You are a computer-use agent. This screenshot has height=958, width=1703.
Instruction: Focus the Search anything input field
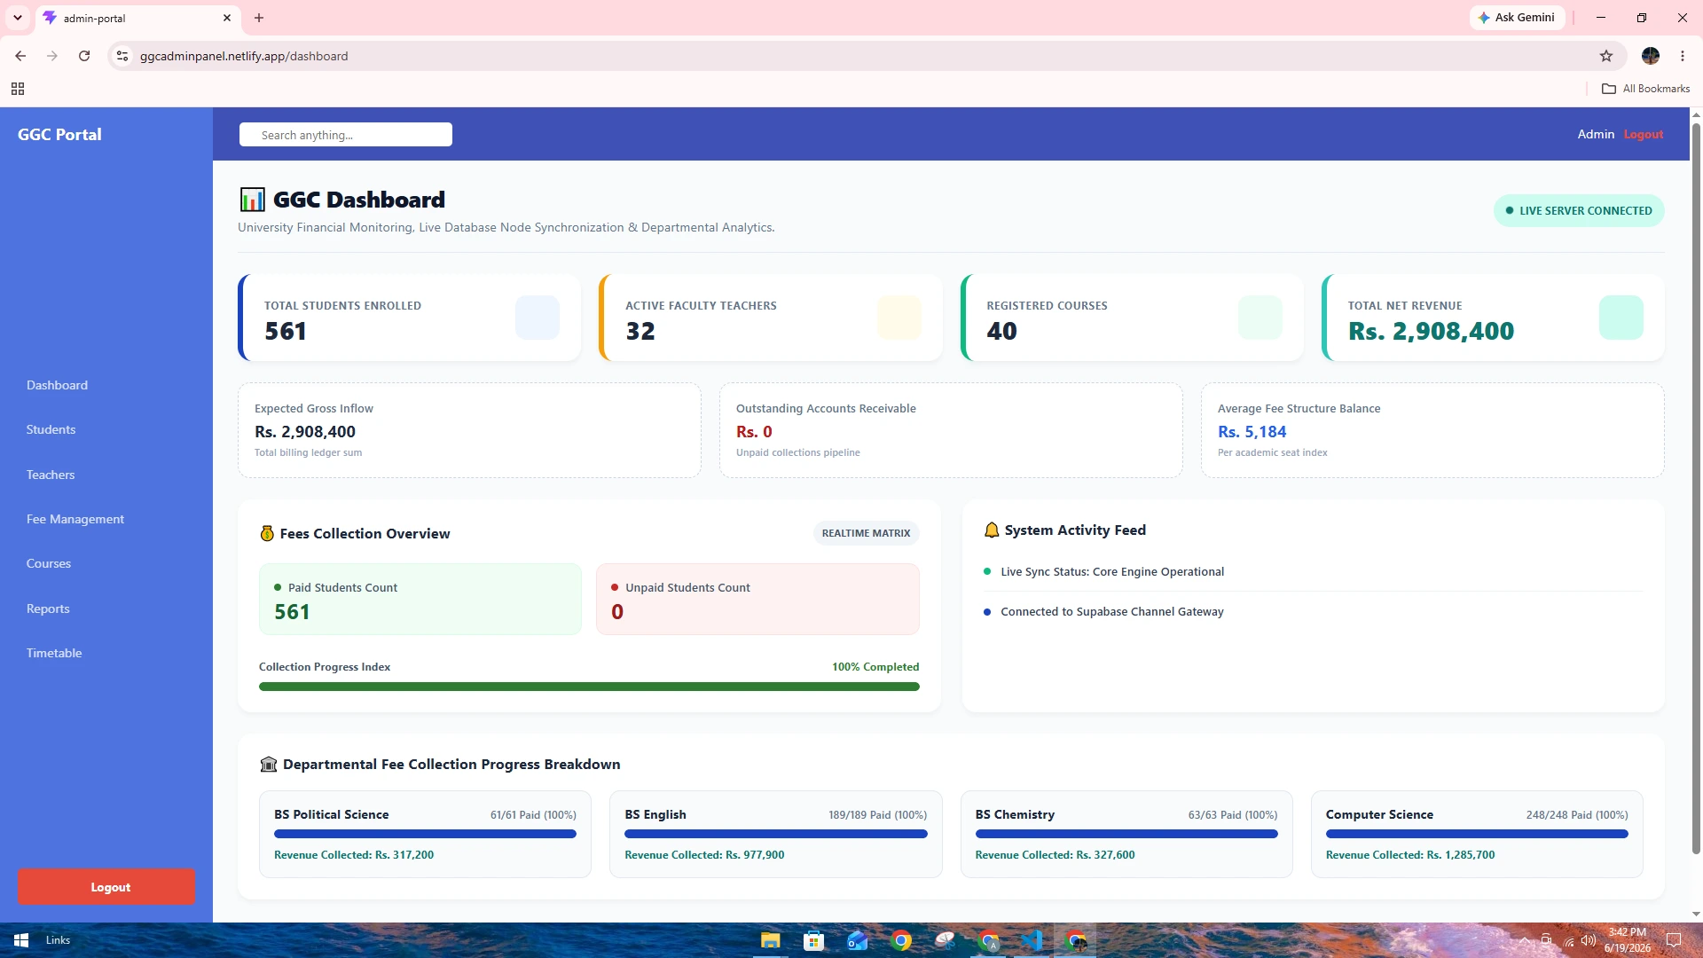pos(346,135)
